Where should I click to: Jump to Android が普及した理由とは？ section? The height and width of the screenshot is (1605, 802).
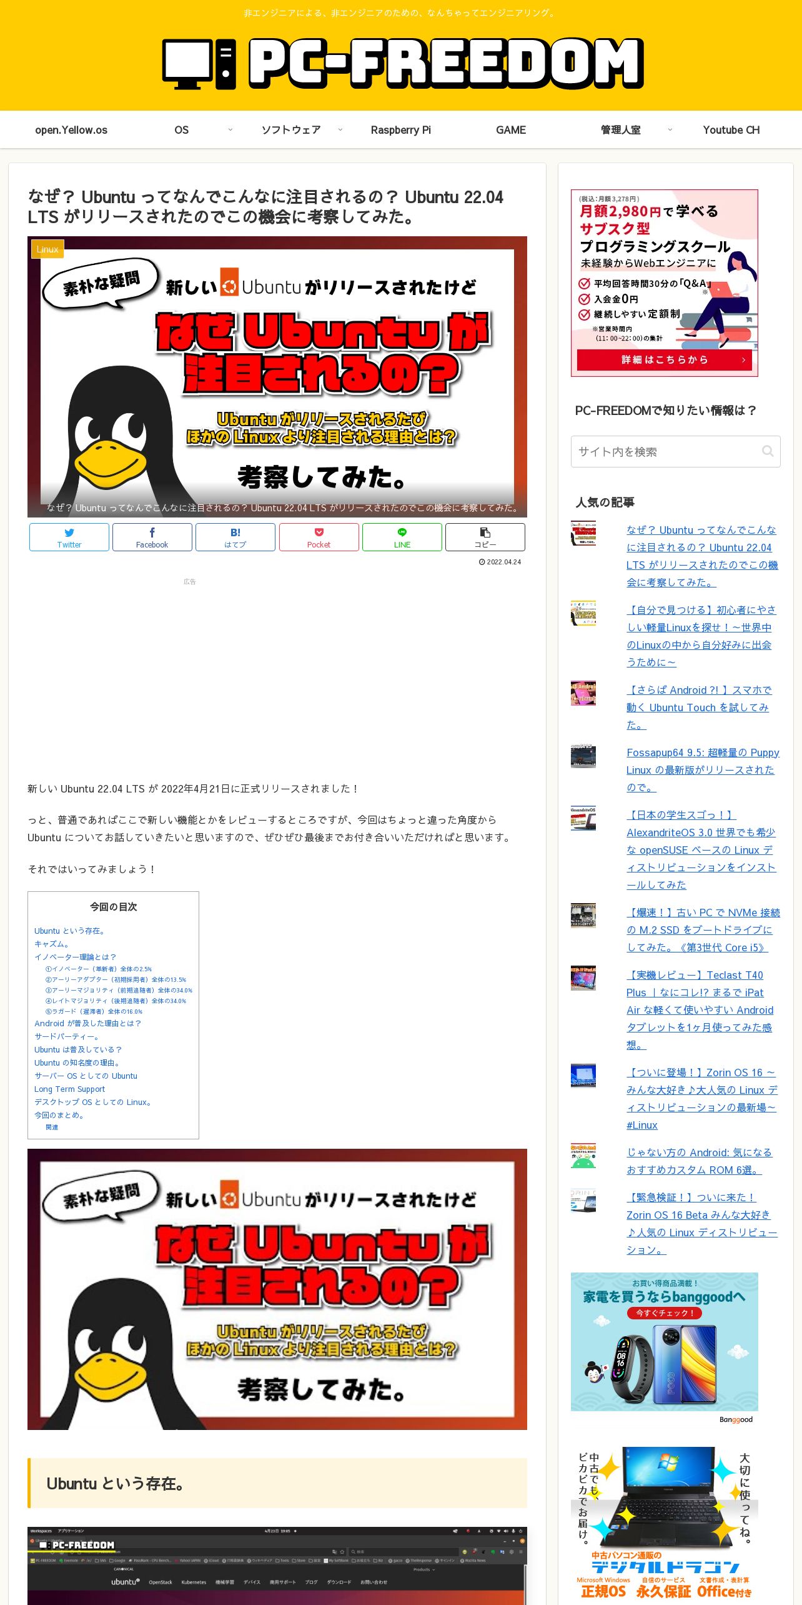(x=87, y=1023)
